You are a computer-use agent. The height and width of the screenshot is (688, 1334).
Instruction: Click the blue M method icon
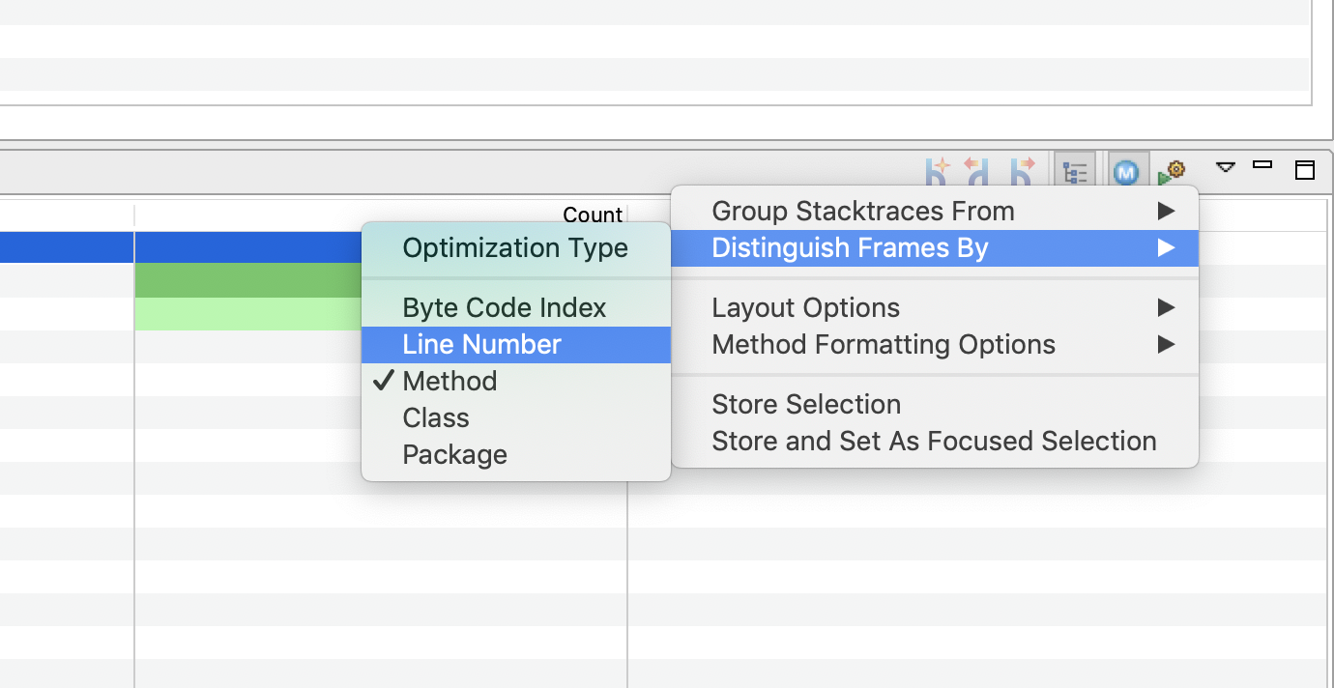[x=1127, y=172]
